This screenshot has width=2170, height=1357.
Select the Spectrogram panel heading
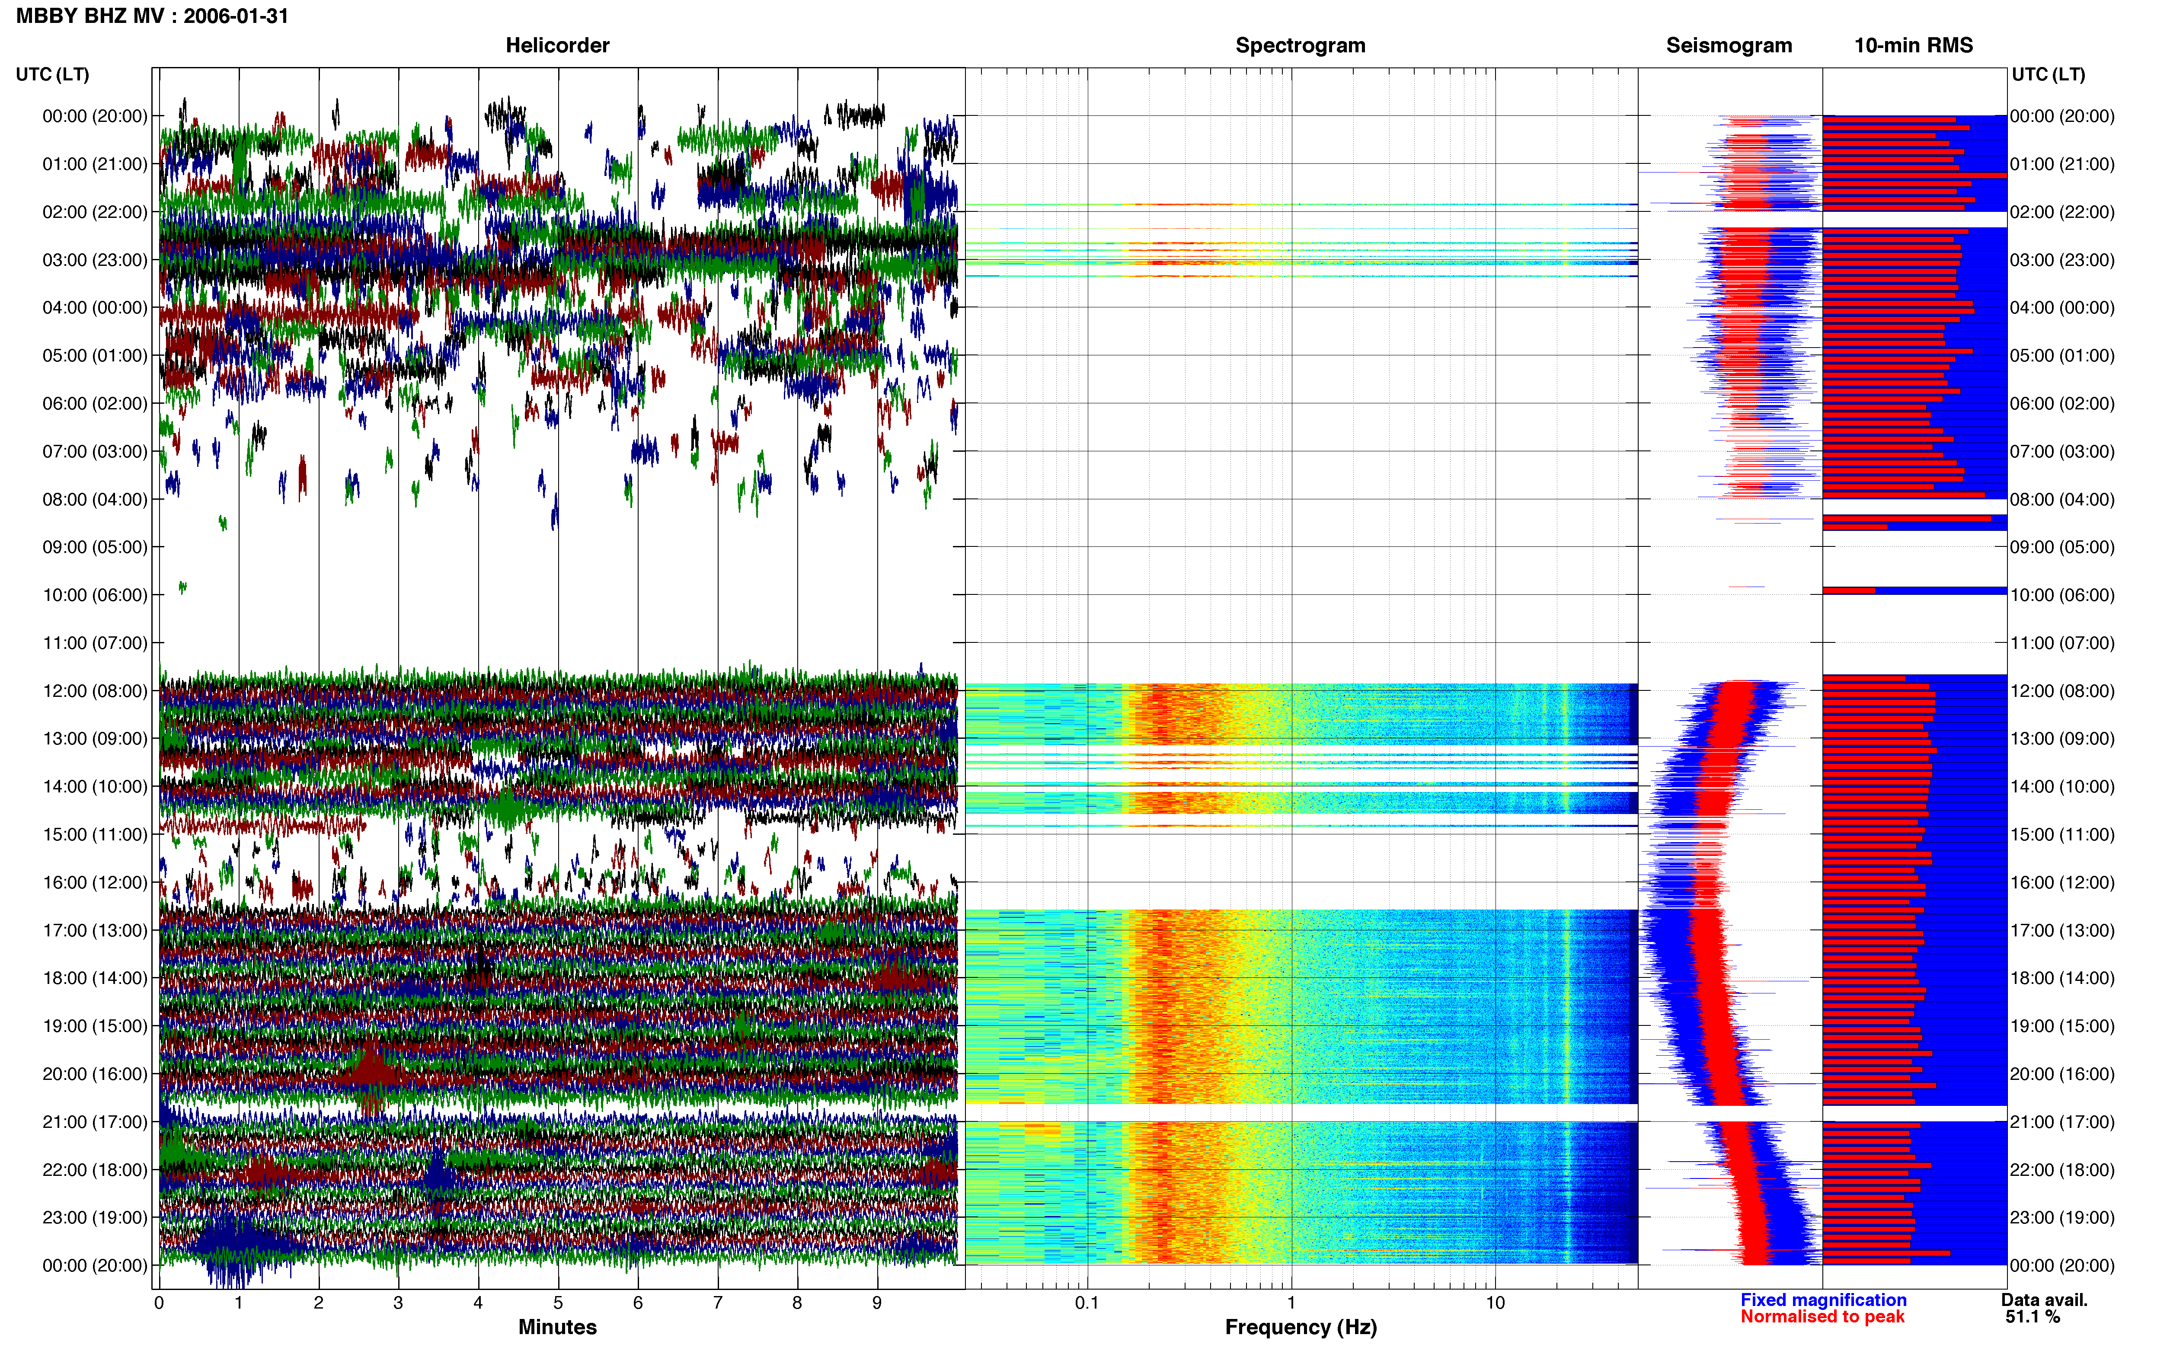pos(1301,46)
